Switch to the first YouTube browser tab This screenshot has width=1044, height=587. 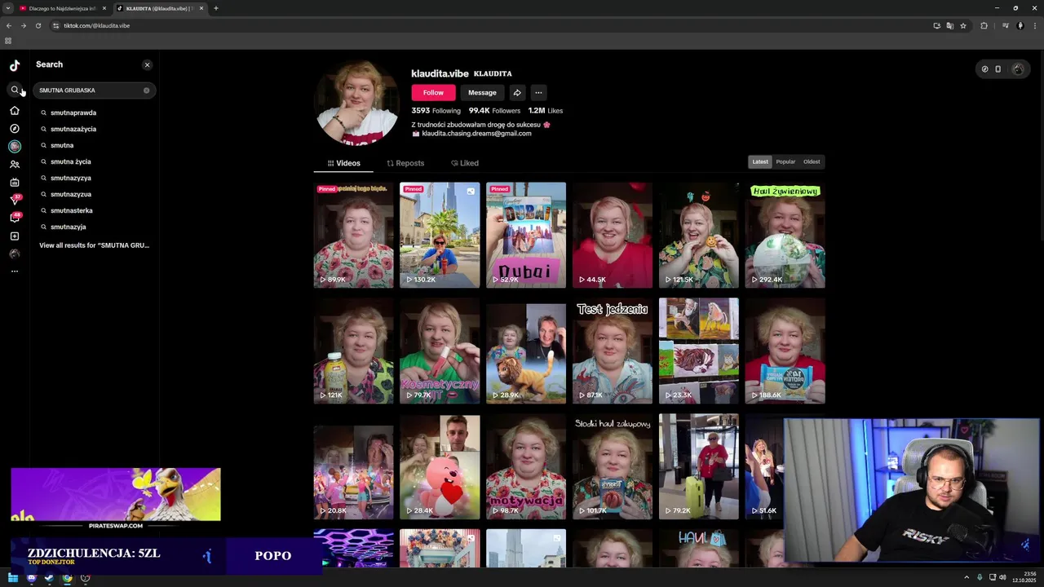61,8
